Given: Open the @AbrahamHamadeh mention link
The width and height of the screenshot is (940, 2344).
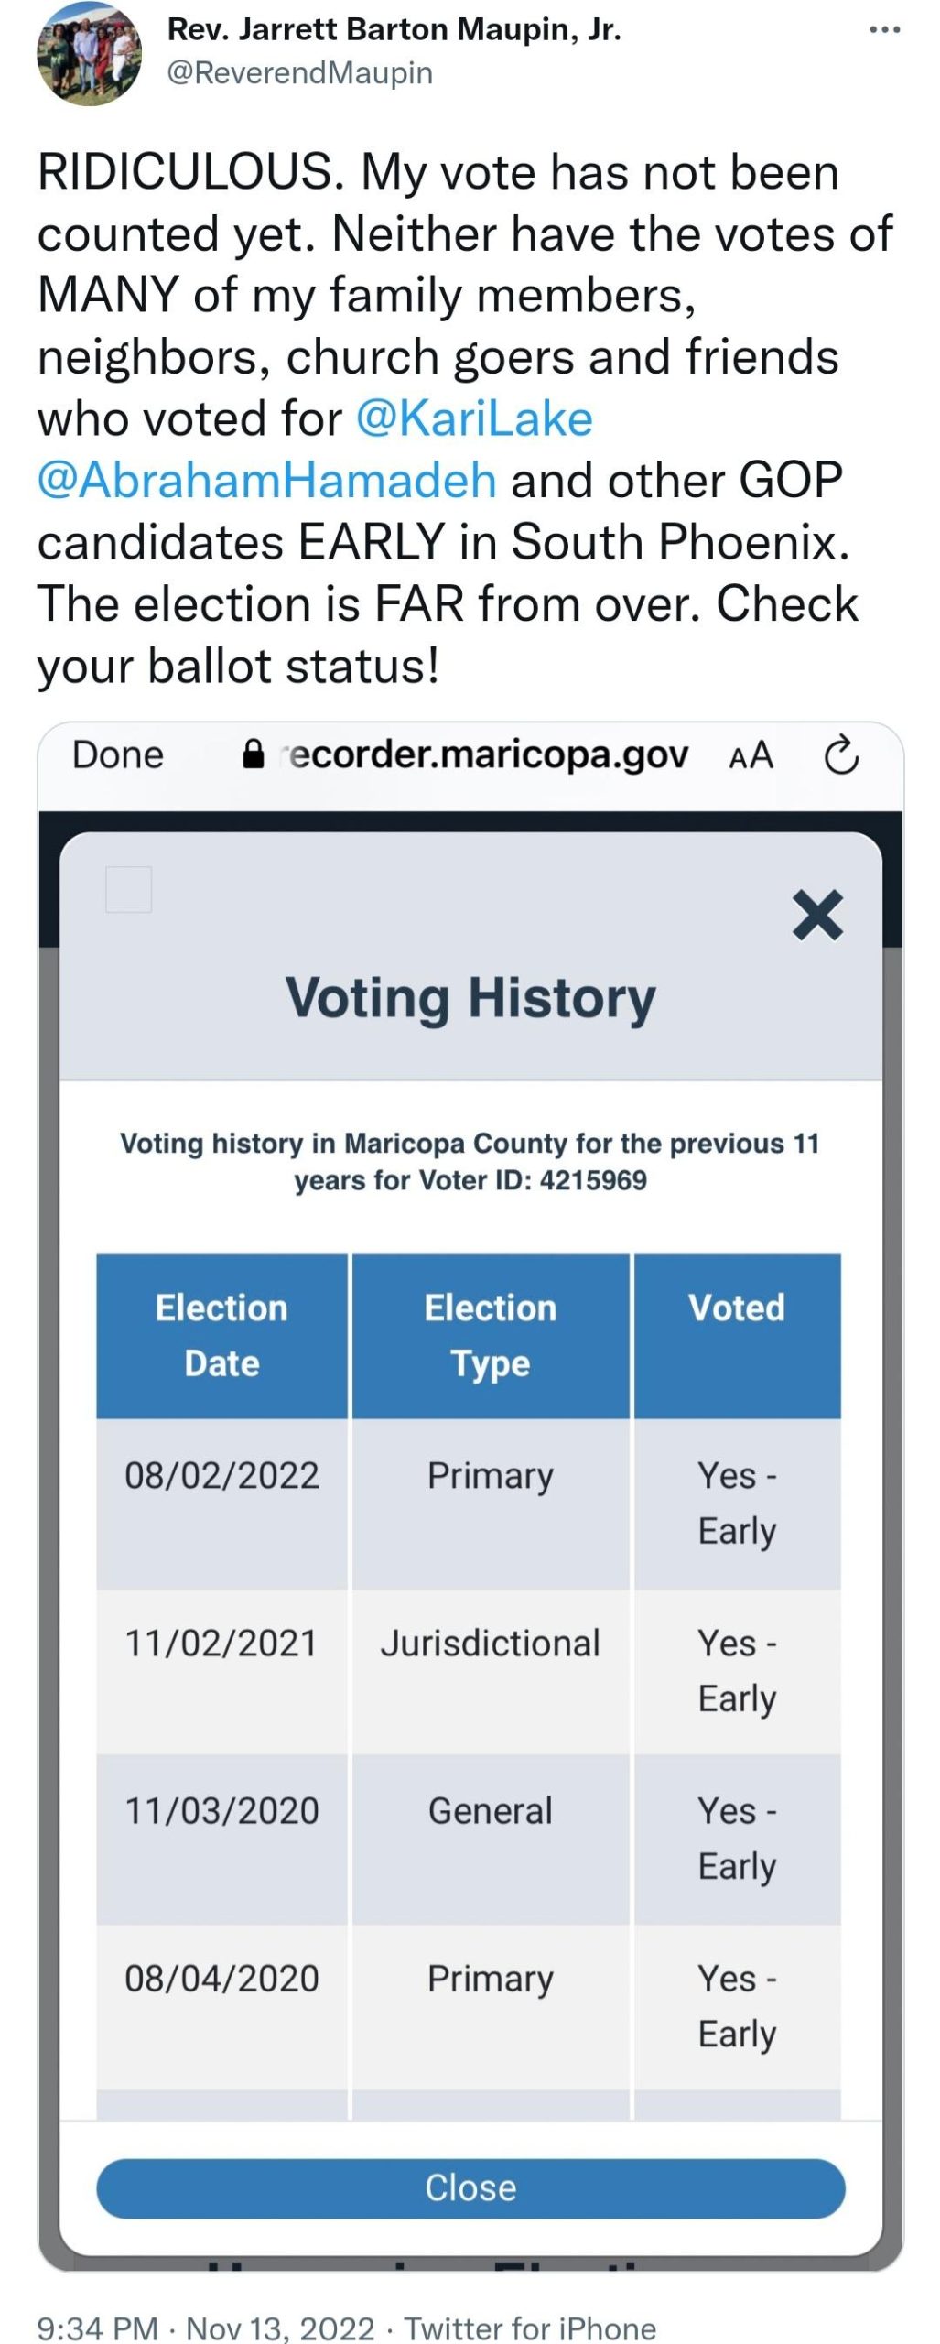Looking at the screenshot, I should coord(266,481).
